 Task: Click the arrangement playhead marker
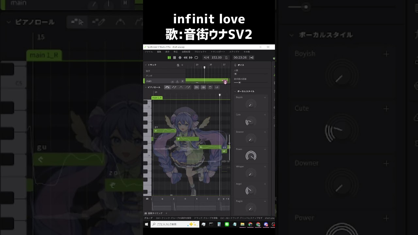pos(204,67)
